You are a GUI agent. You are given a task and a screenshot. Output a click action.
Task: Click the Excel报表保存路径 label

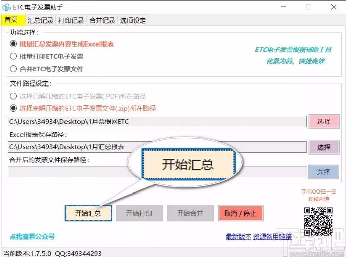(38, 135)
